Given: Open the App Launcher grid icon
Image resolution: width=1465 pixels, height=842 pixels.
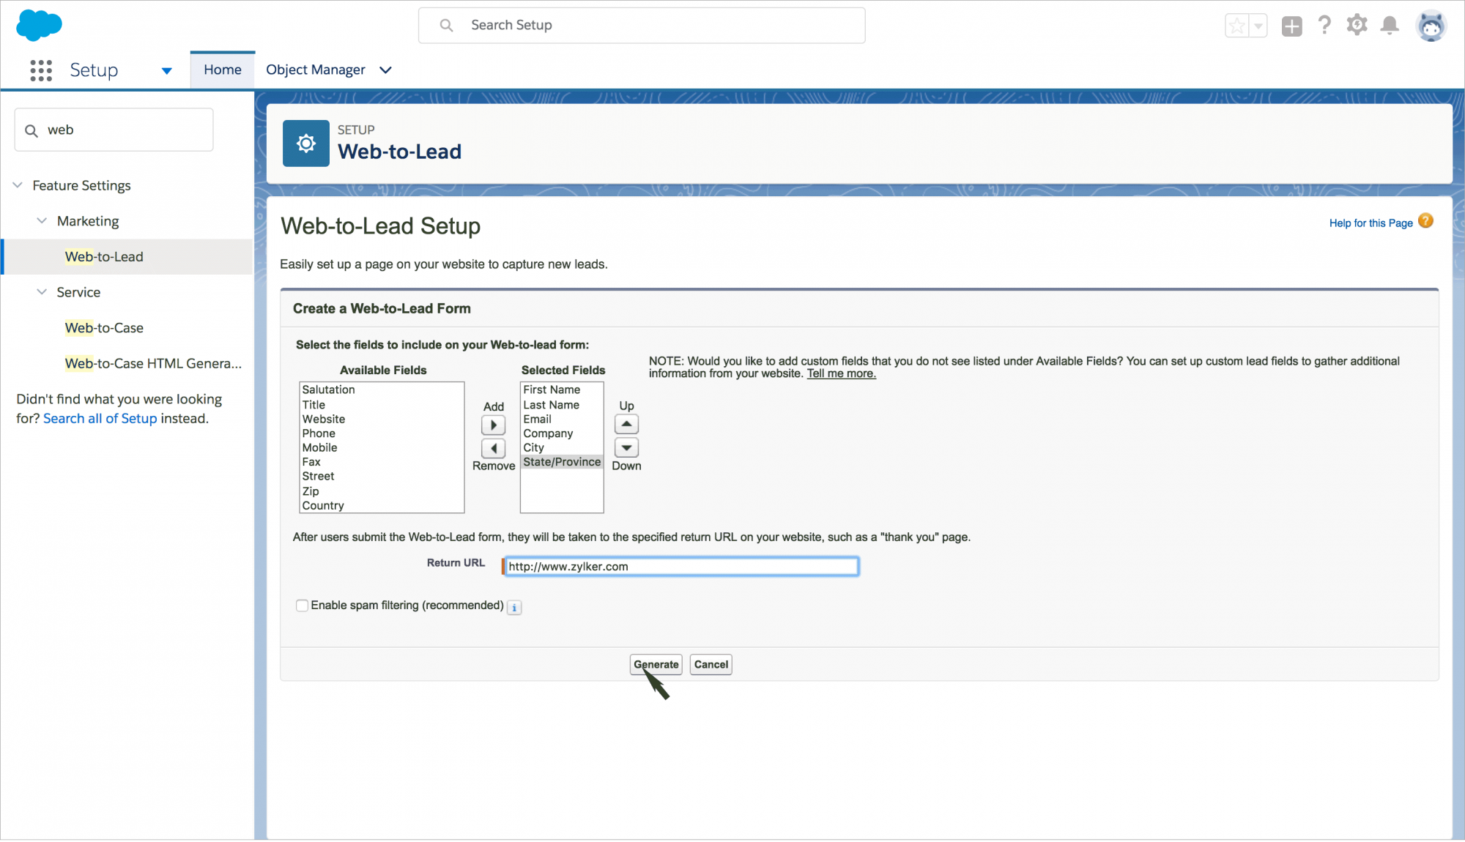Looking at the screenshot, I should 41,70.
